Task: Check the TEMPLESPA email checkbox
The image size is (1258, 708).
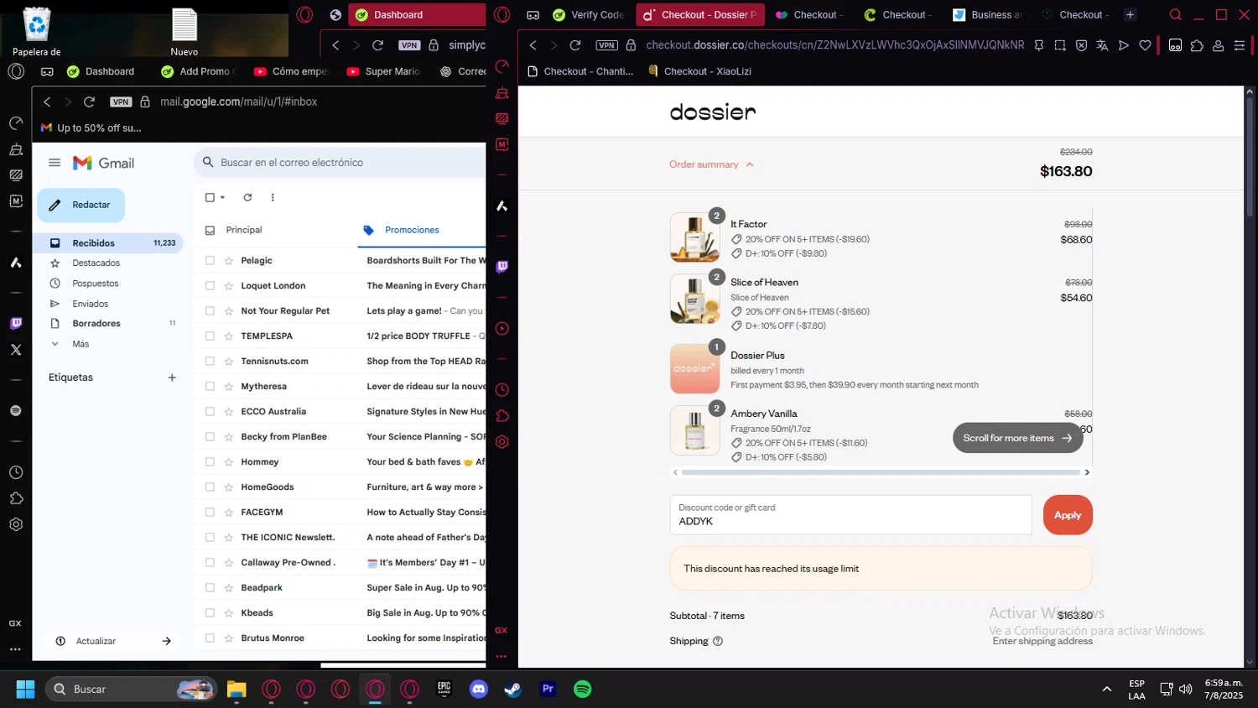Action: (x=210, y=336)
